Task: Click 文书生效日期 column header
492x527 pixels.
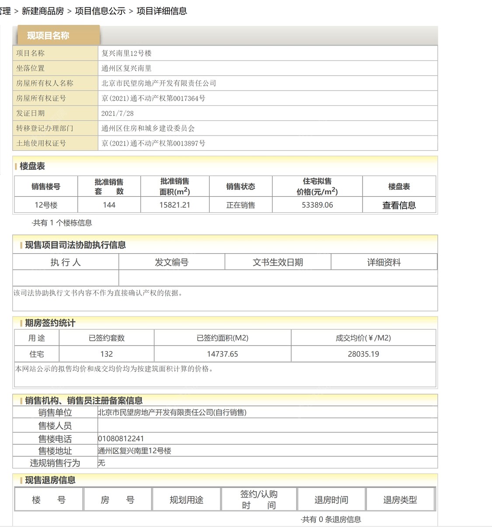Action: click(x=278, y=262)
